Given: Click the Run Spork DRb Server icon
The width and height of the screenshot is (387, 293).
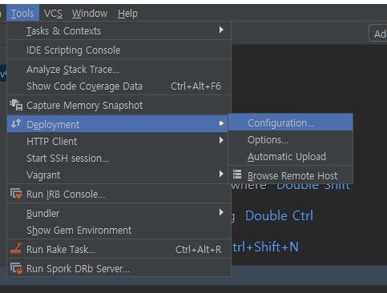Looking at the screenshot, I should pyautogui.click(x=16, y=268).
